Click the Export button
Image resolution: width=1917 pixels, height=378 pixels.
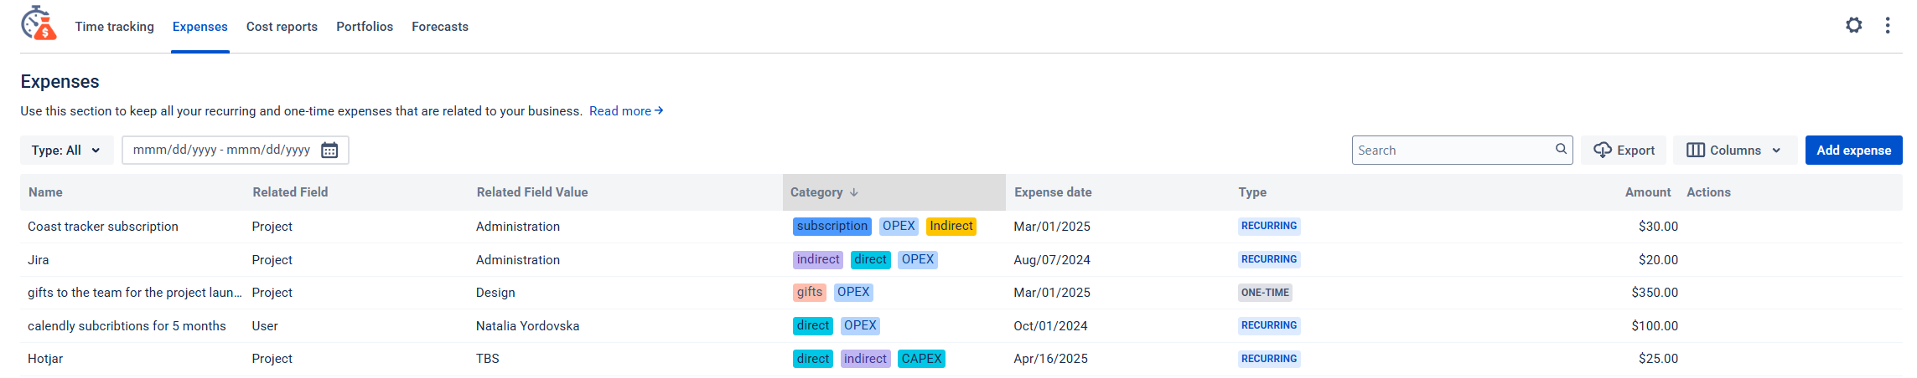point(1624,150)
